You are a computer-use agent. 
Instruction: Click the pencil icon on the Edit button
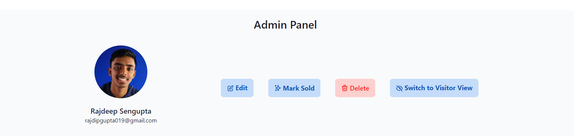pos(230,88)
